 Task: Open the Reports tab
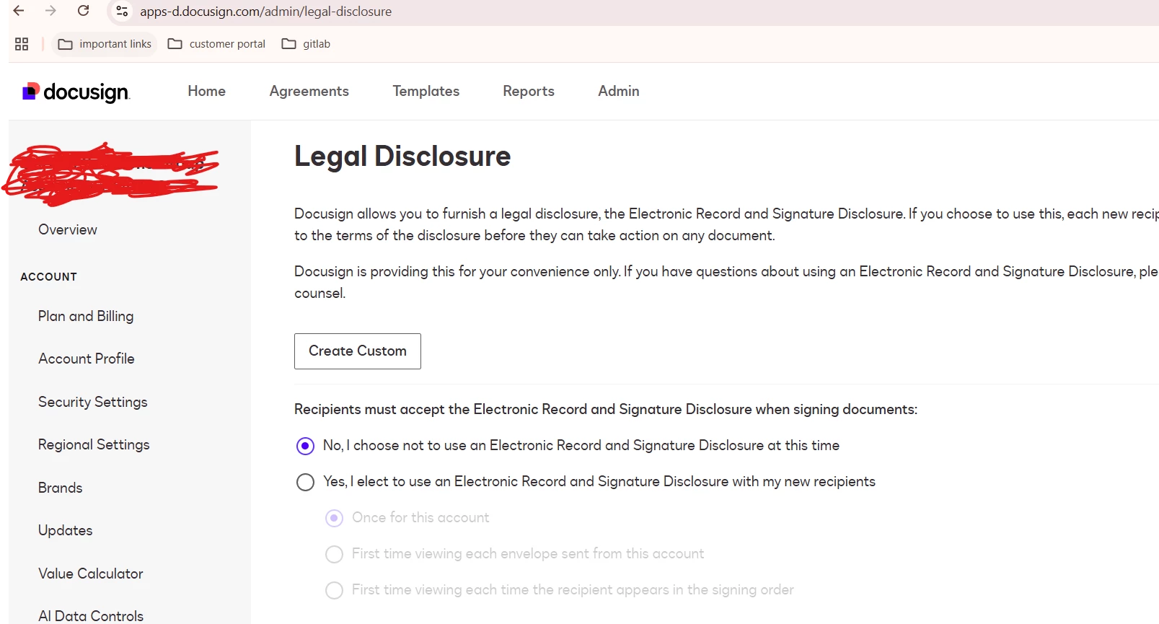pyautogui.click(x=529, y=91)
